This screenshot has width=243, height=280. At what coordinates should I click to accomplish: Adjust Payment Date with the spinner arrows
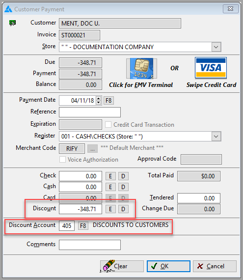click(99, 100)
